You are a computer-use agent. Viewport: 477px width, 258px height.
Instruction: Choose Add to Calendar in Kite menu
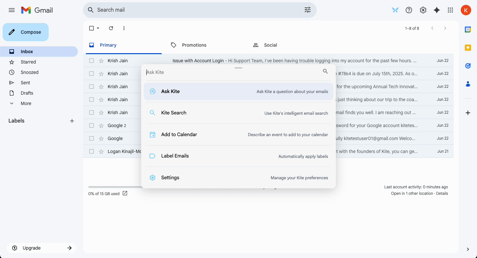click(238, 135)
